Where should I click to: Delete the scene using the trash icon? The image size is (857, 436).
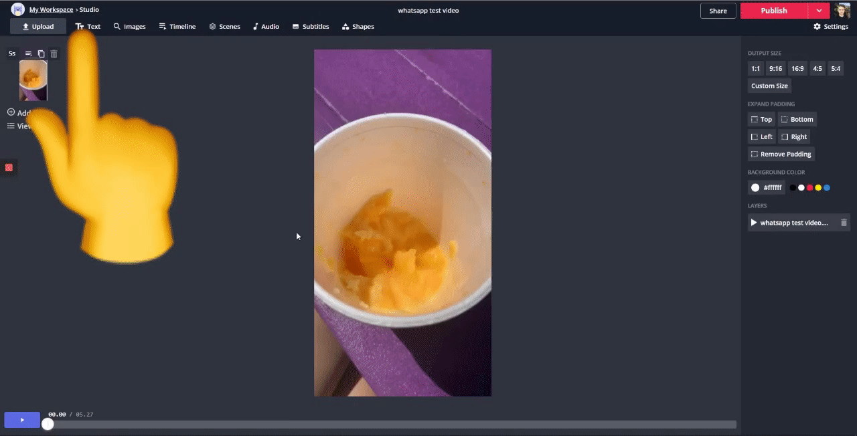coord(54,53)
